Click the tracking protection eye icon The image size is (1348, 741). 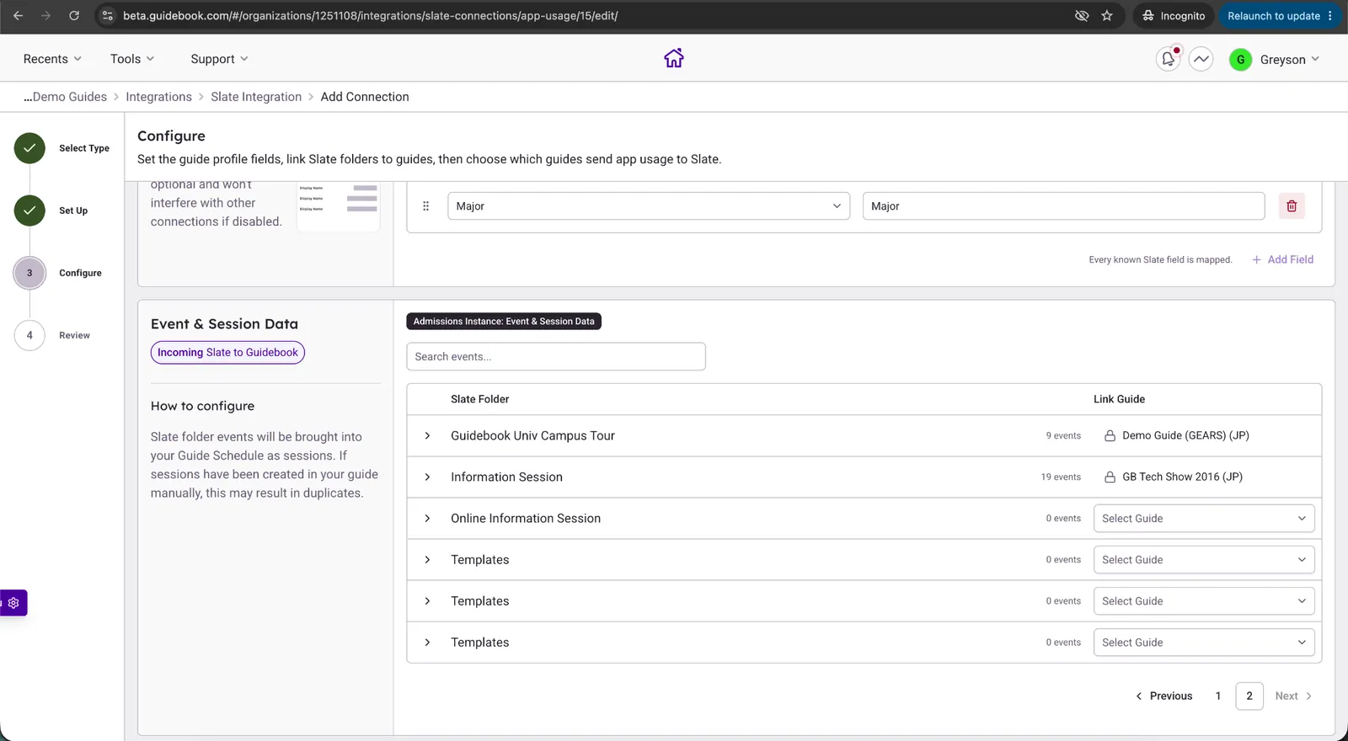[x=1082, y=16]
